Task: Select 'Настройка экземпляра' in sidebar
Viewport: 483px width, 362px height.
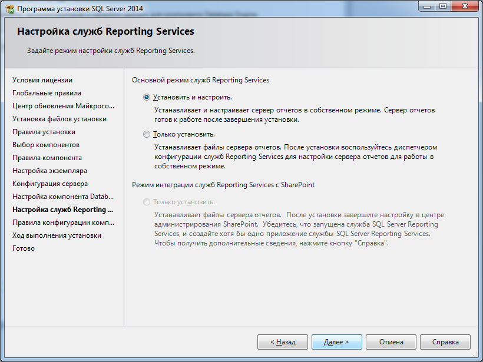Action: [x=49, y=171]
